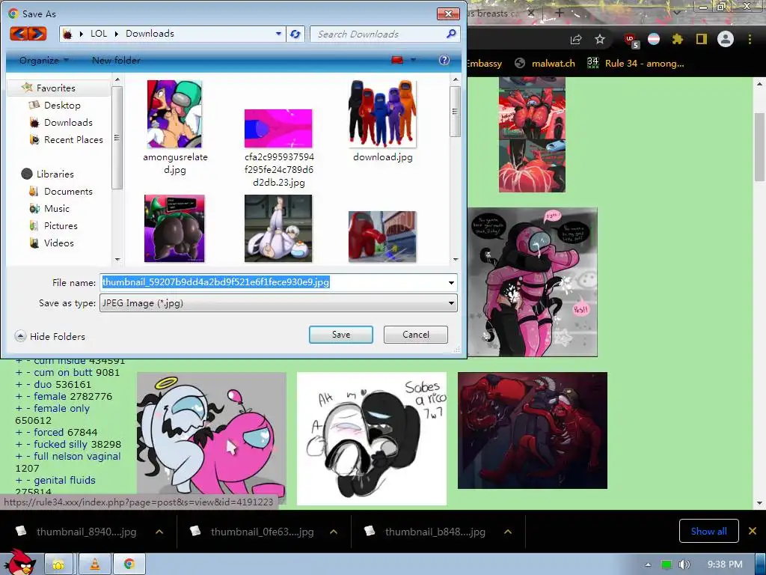Image resolution: width=766 pixels, height=575 pixels.
Task: Select Libraries in the navigation pane
Action: (55, 174)
